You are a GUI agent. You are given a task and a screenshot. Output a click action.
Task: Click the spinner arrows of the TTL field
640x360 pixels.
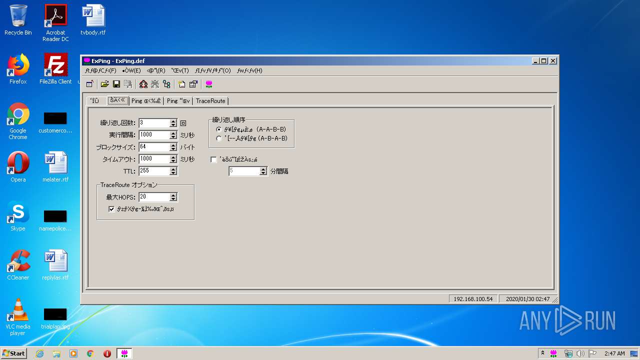[173, 171]
